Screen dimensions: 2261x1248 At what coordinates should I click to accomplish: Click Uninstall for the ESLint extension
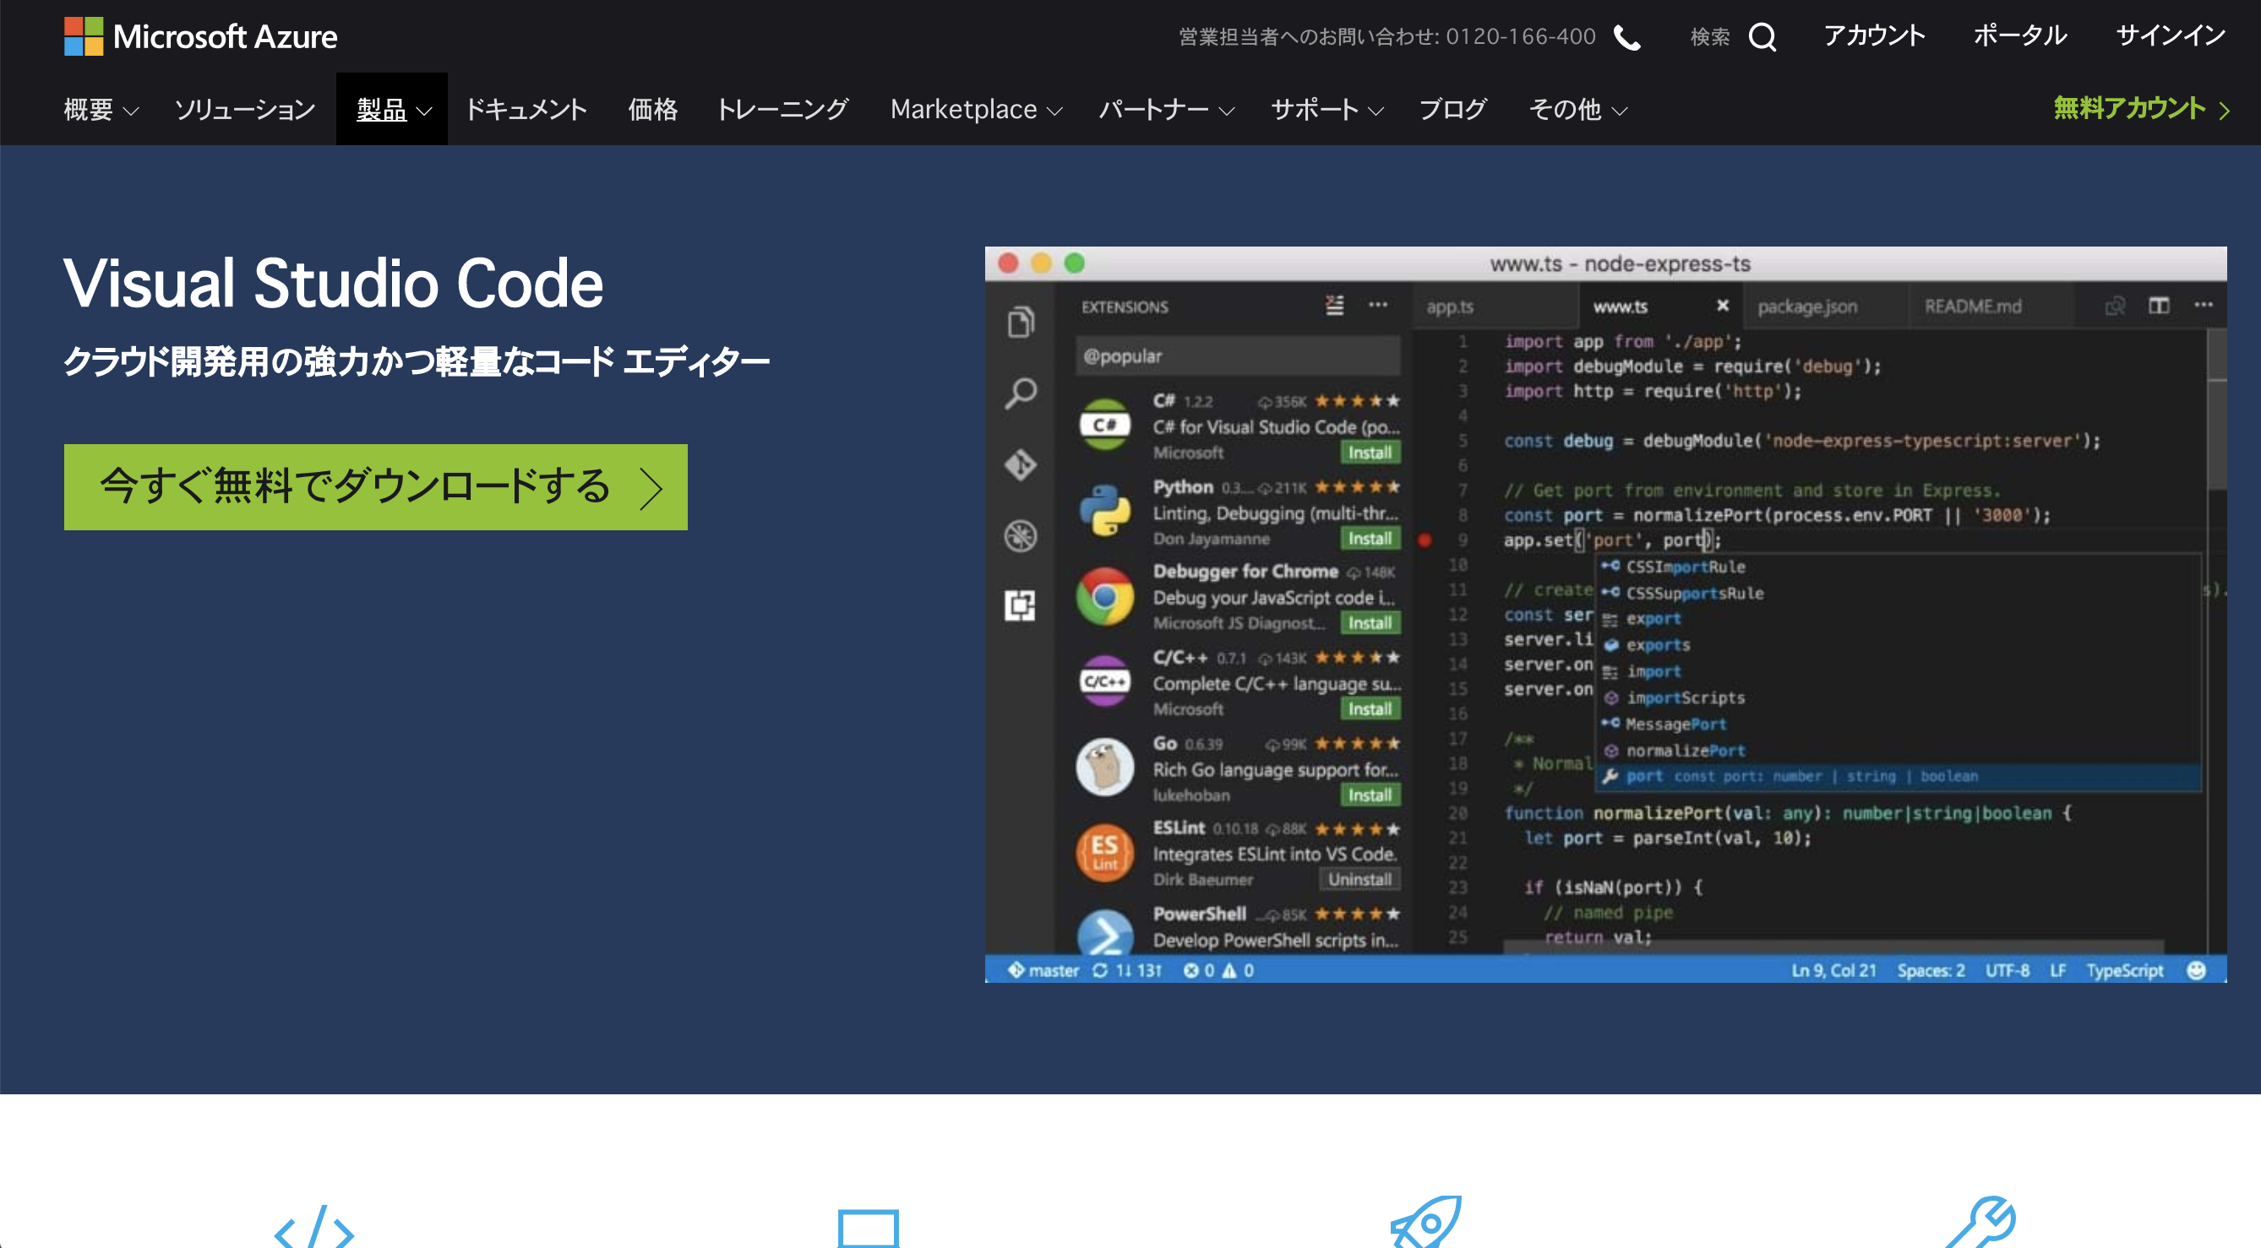point(1359,880)
